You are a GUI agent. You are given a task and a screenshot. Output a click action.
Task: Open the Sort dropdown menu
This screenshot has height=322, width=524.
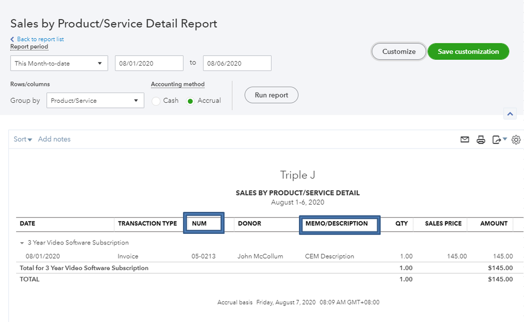coord(23,139)
